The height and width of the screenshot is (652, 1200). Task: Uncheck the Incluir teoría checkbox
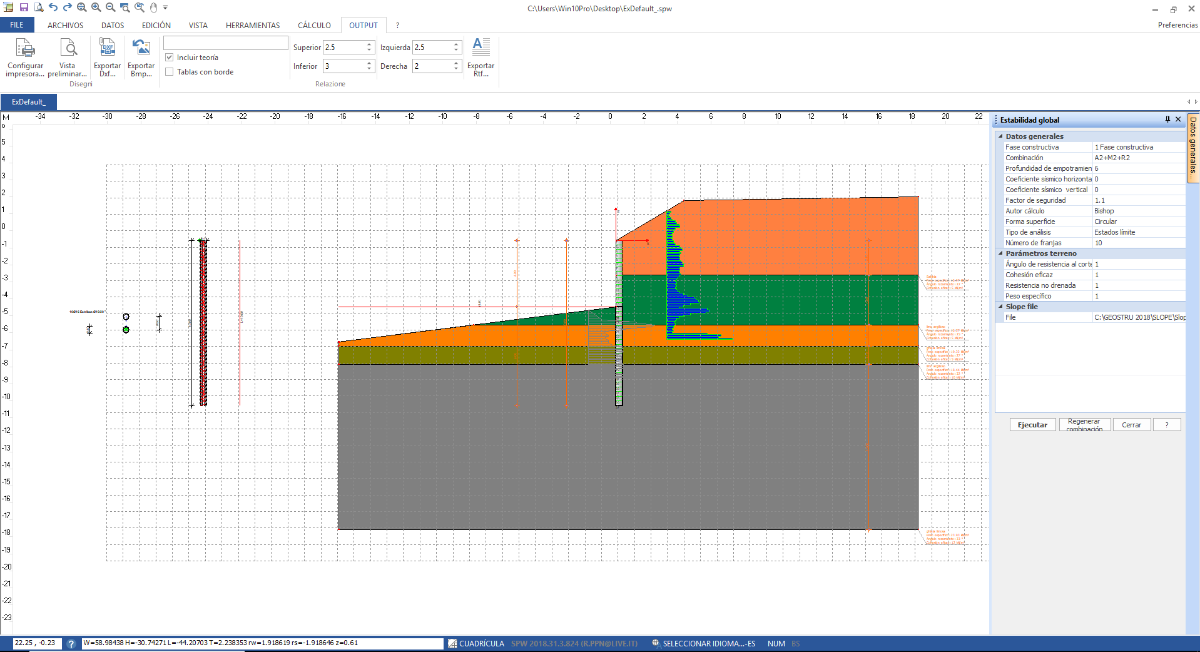point(170,58)
